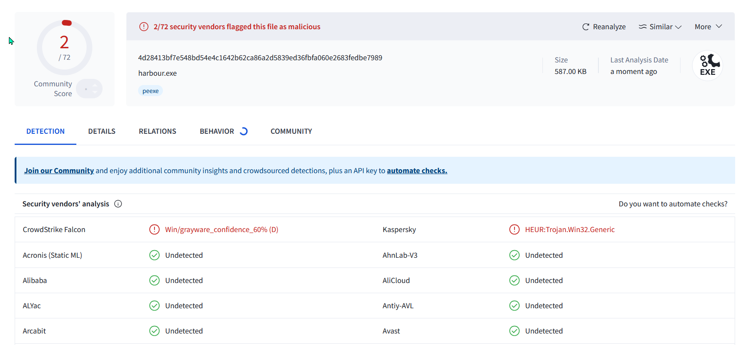
Task: Click the green check icon for Acronis (Static ML)
Action: pyautogui.click(x=154, y=255)
